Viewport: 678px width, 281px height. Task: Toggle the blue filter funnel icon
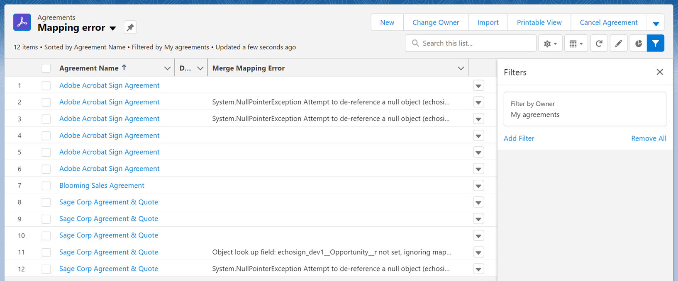tap(655, 44)
